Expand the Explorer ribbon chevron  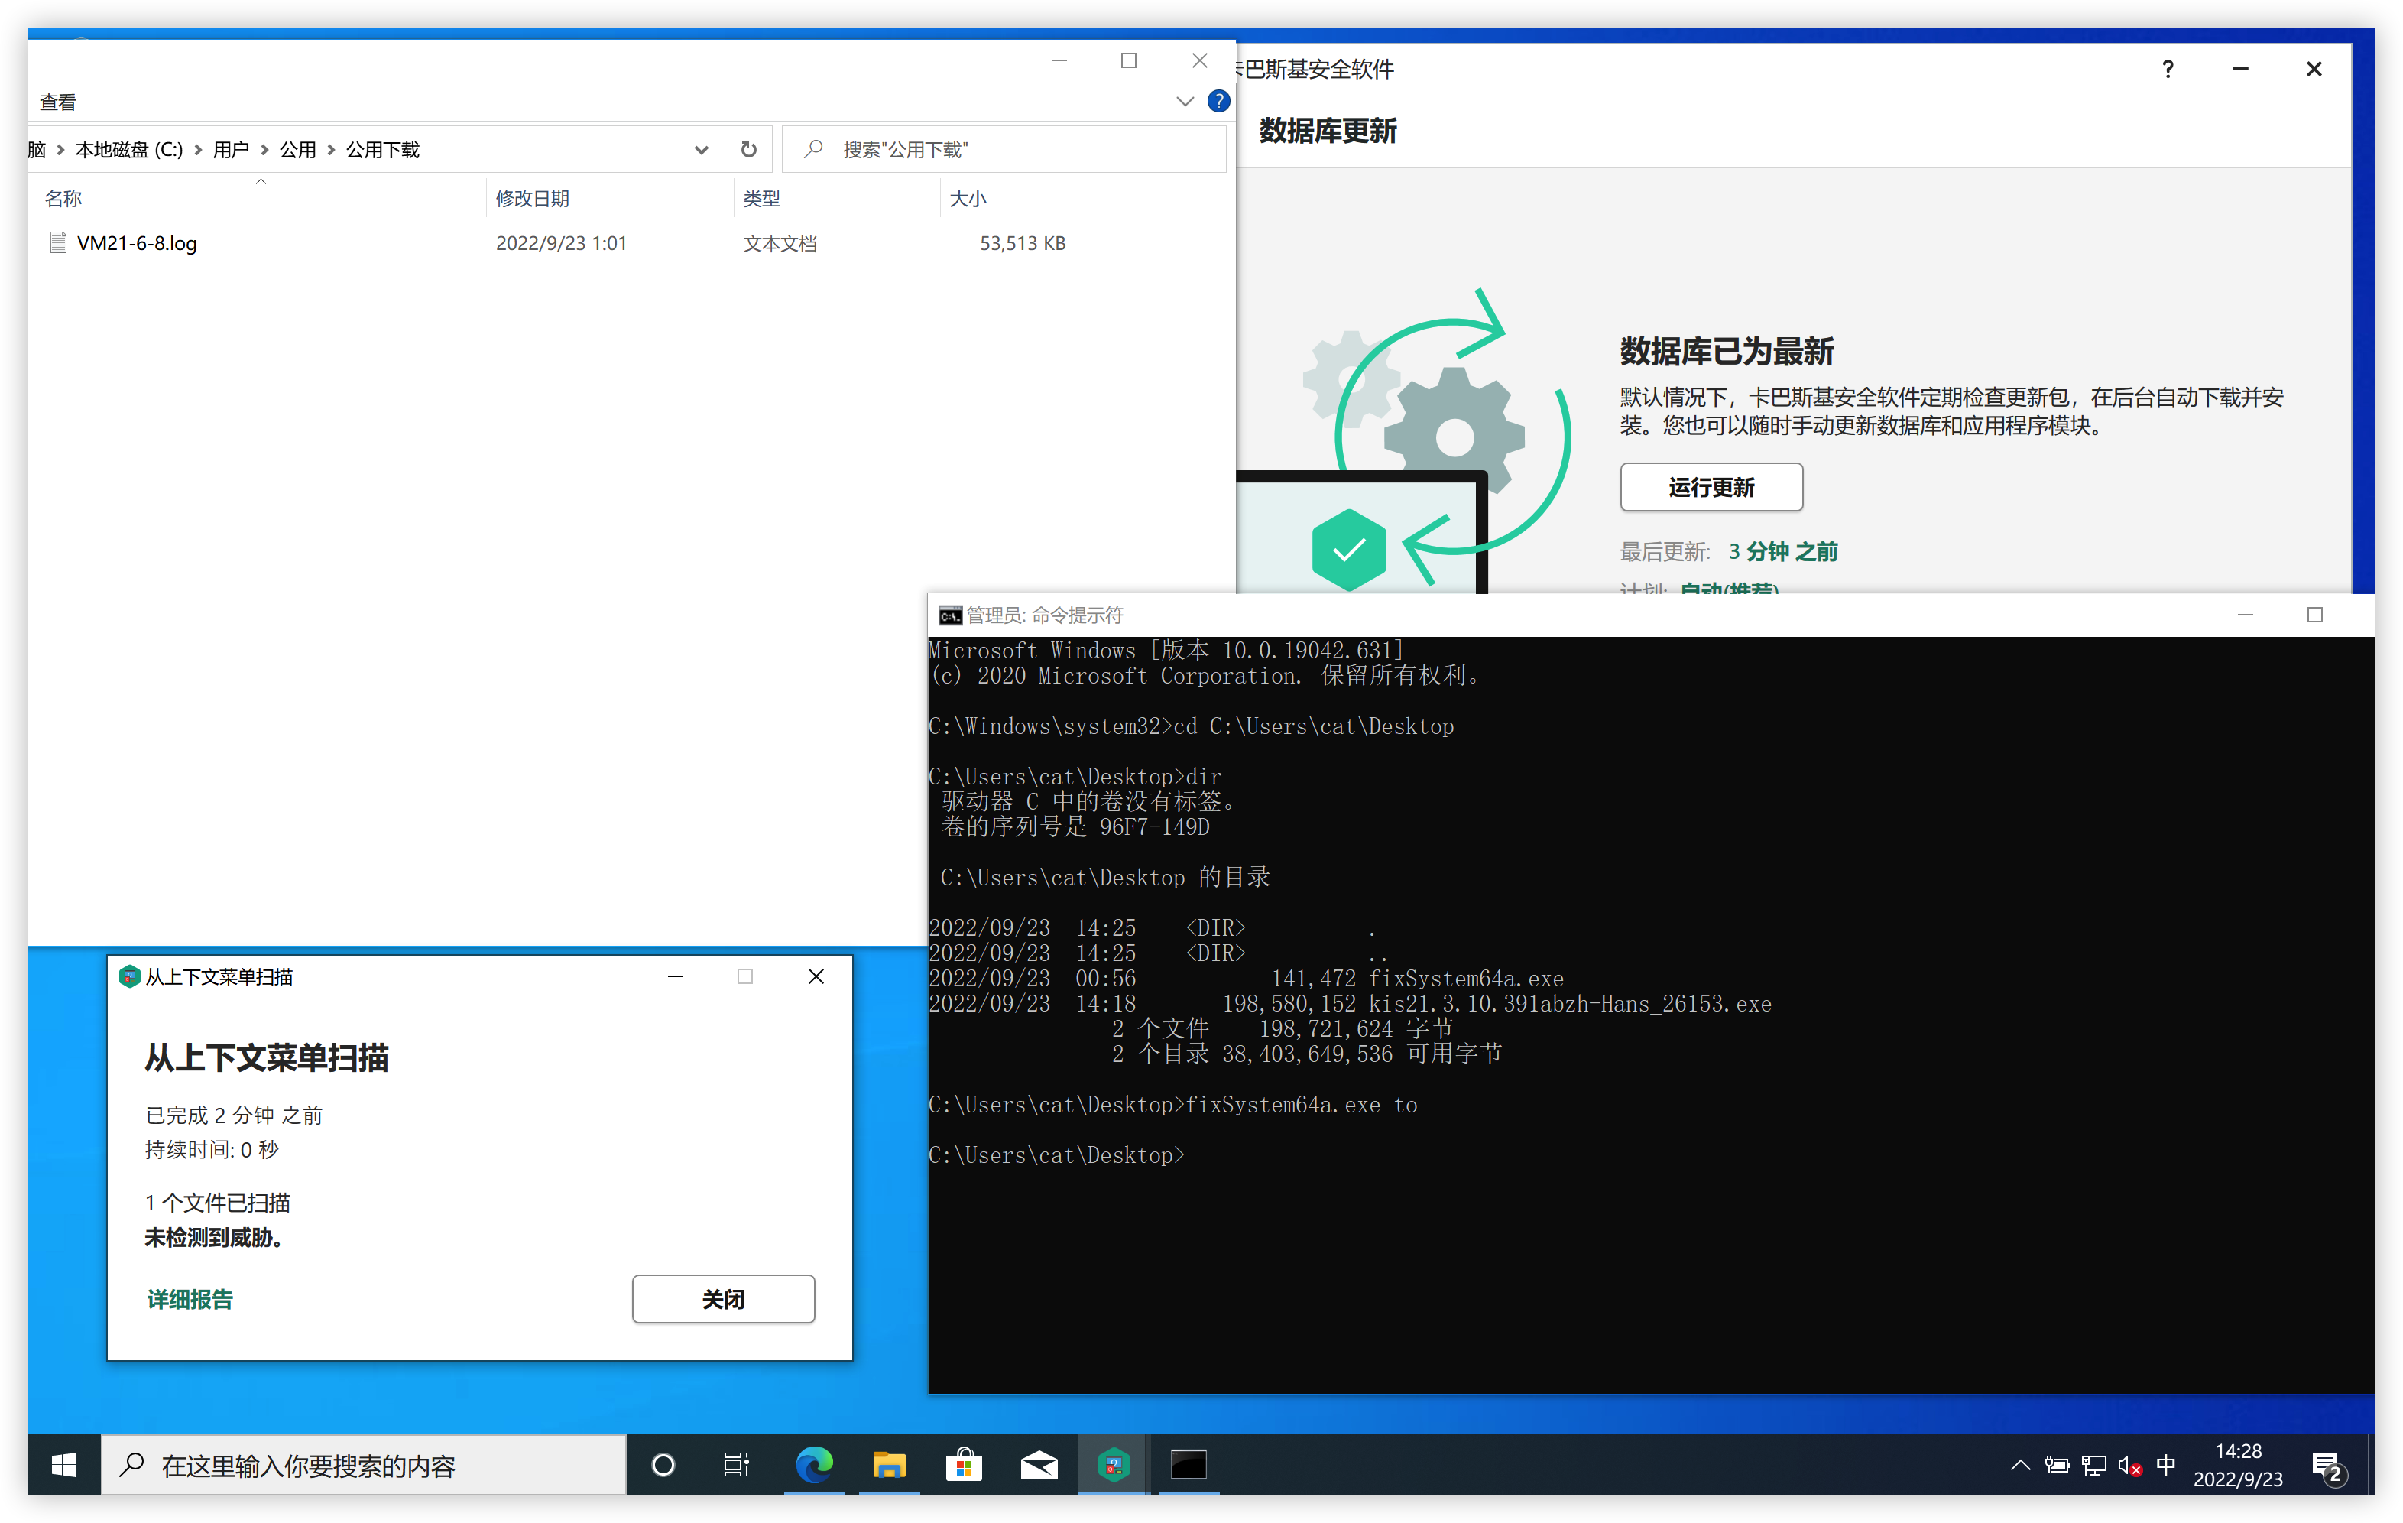pos(1185,101)
